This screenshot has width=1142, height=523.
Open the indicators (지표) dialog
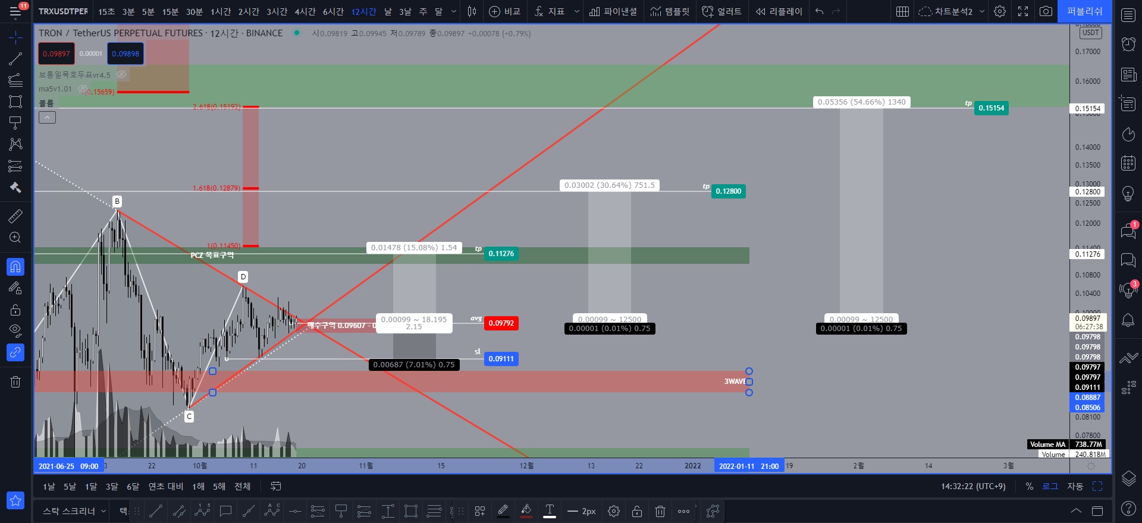click(550, 11)
